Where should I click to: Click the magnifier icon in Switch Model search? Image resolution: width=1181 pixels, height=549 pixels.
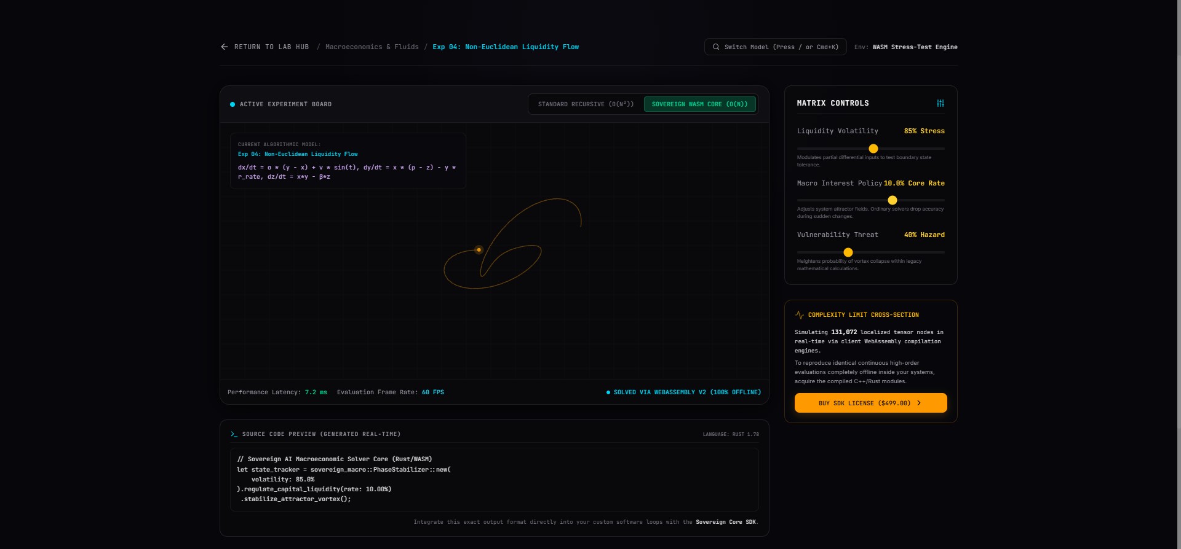point(716,47)
